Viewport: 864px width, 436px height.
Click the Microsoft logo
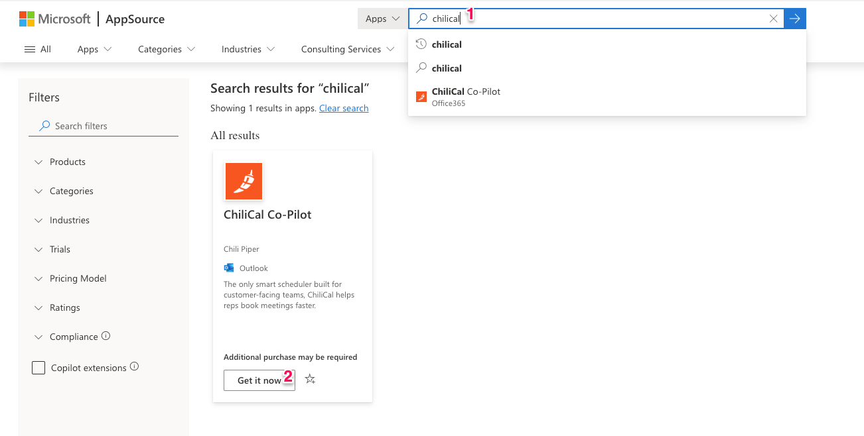tap(55, 19)
